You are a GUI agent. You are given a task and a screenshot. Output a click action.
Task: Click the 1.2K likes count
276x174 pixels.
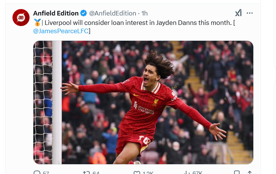(x=148, y=173)
